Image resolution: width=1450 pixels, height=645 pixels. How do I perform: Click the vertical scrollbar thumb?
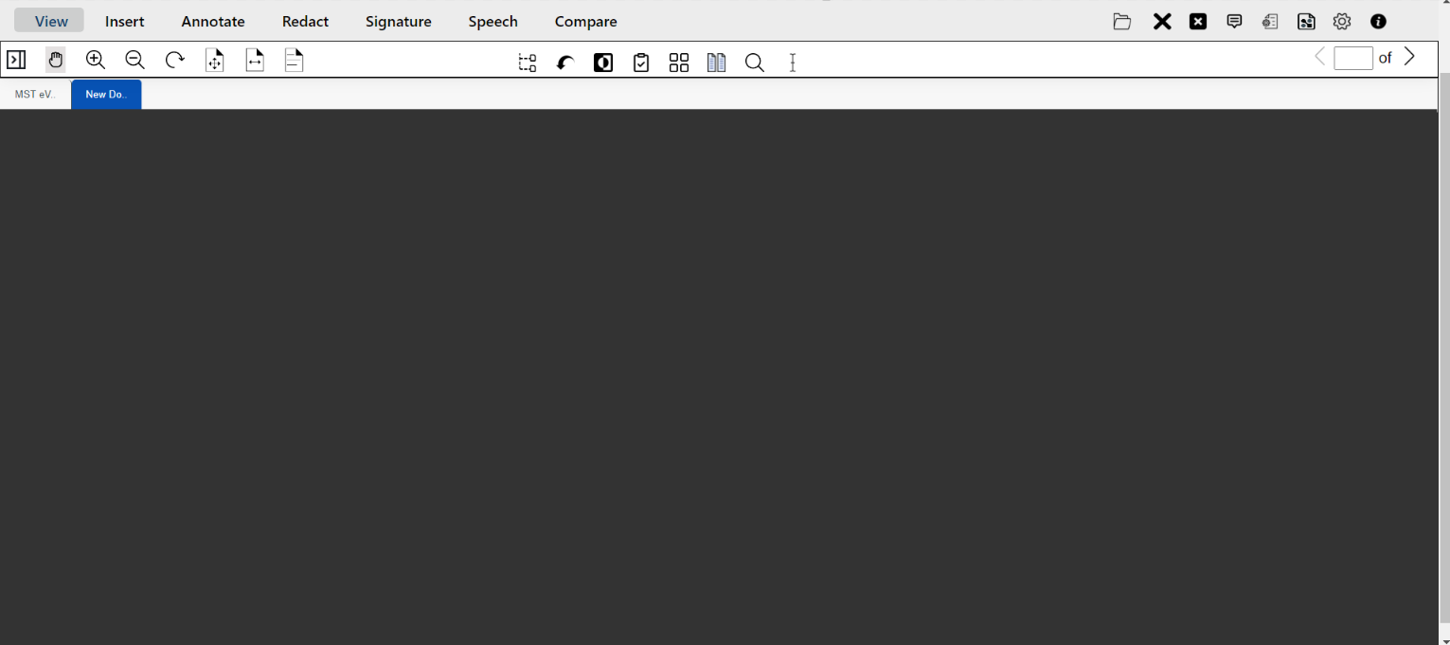(1443, 346)
